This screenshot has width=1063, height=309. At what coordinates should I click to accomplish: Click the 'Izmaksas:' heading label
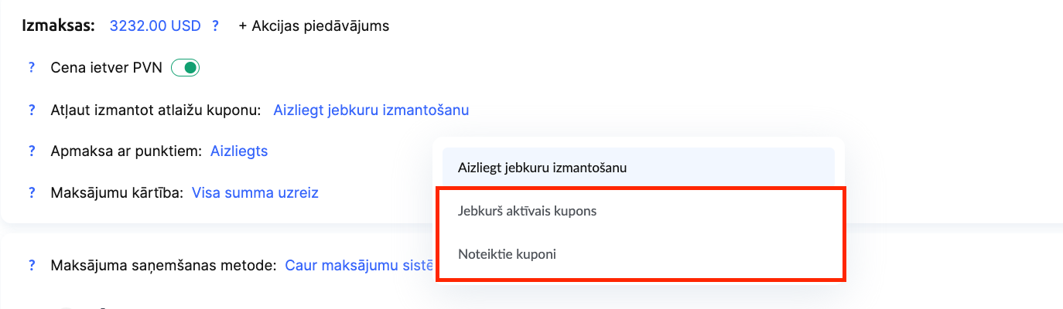(58, 25)
